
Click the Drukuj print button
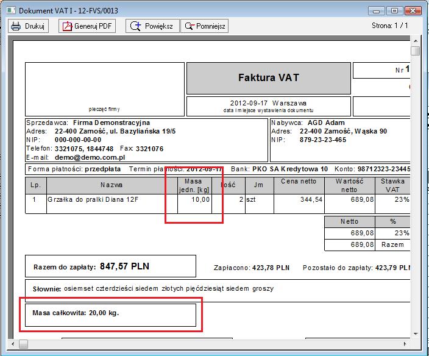(x=28, y=26)
